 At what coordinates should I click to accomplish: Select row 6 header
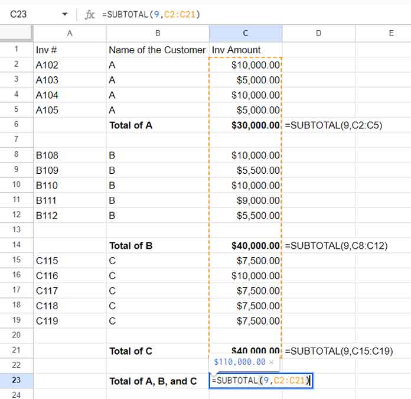pyautogui.click(x=17, y=125)
